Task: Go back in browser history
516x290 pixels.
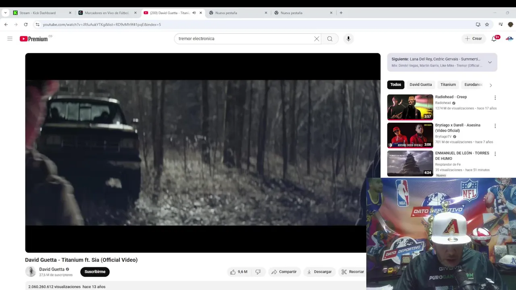Action: click(x=6, y=25)
